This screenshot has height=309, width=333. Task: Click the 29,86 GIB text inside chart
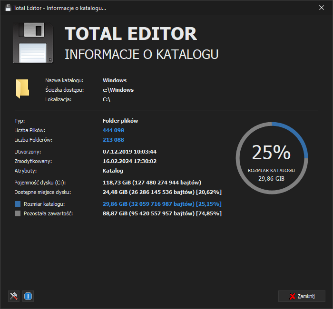pos(272,179)
